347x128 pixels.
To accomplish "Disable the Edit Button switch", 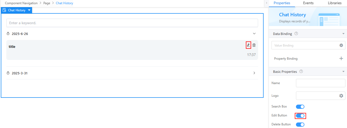I will coord(300,115).
